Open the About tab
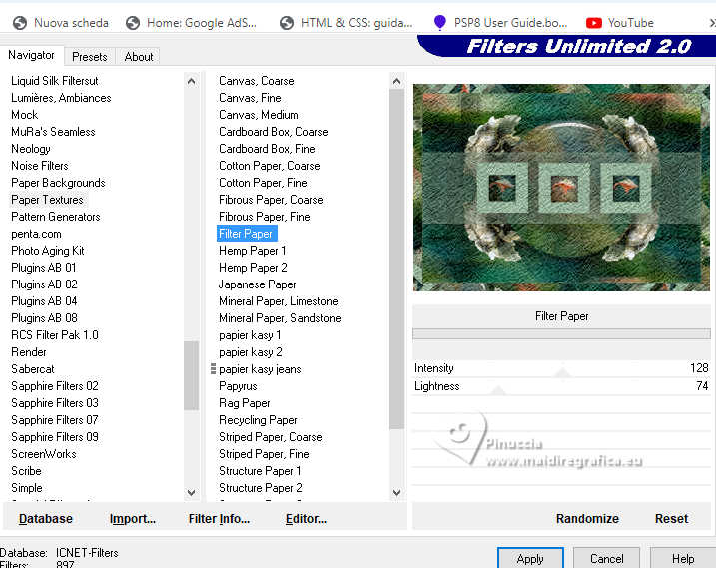 coord(139,57)
